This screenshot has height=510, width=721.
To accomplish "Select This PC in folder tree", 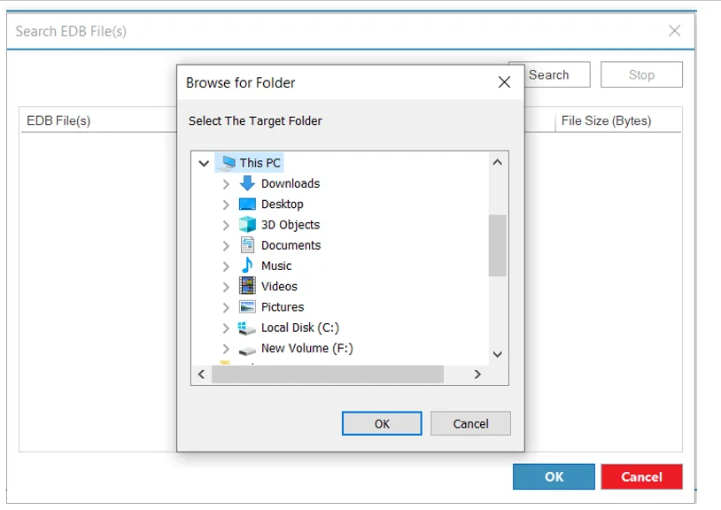I will (x=260, y=163).
